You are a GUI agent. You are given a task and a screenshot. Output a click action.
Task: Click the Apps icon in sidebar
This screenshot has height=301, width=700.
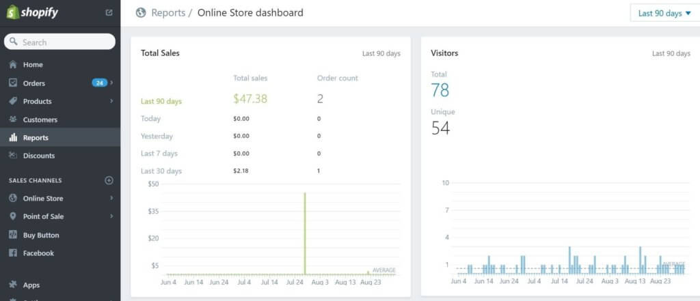coord(13,285)
